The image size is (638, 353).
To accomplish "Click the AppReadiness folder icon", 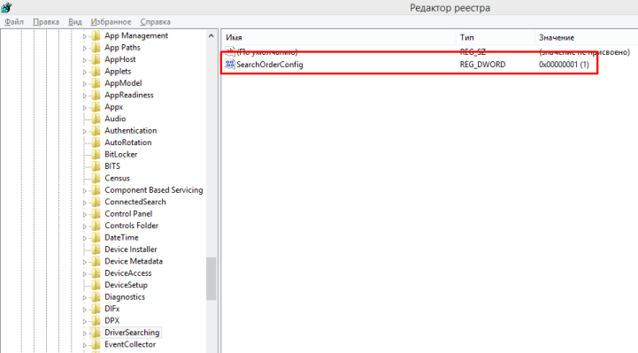I will [x=96, y=96].
